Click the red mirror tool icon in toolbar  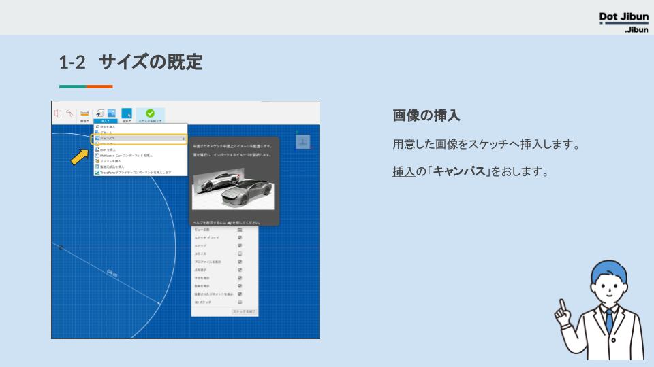58,113
